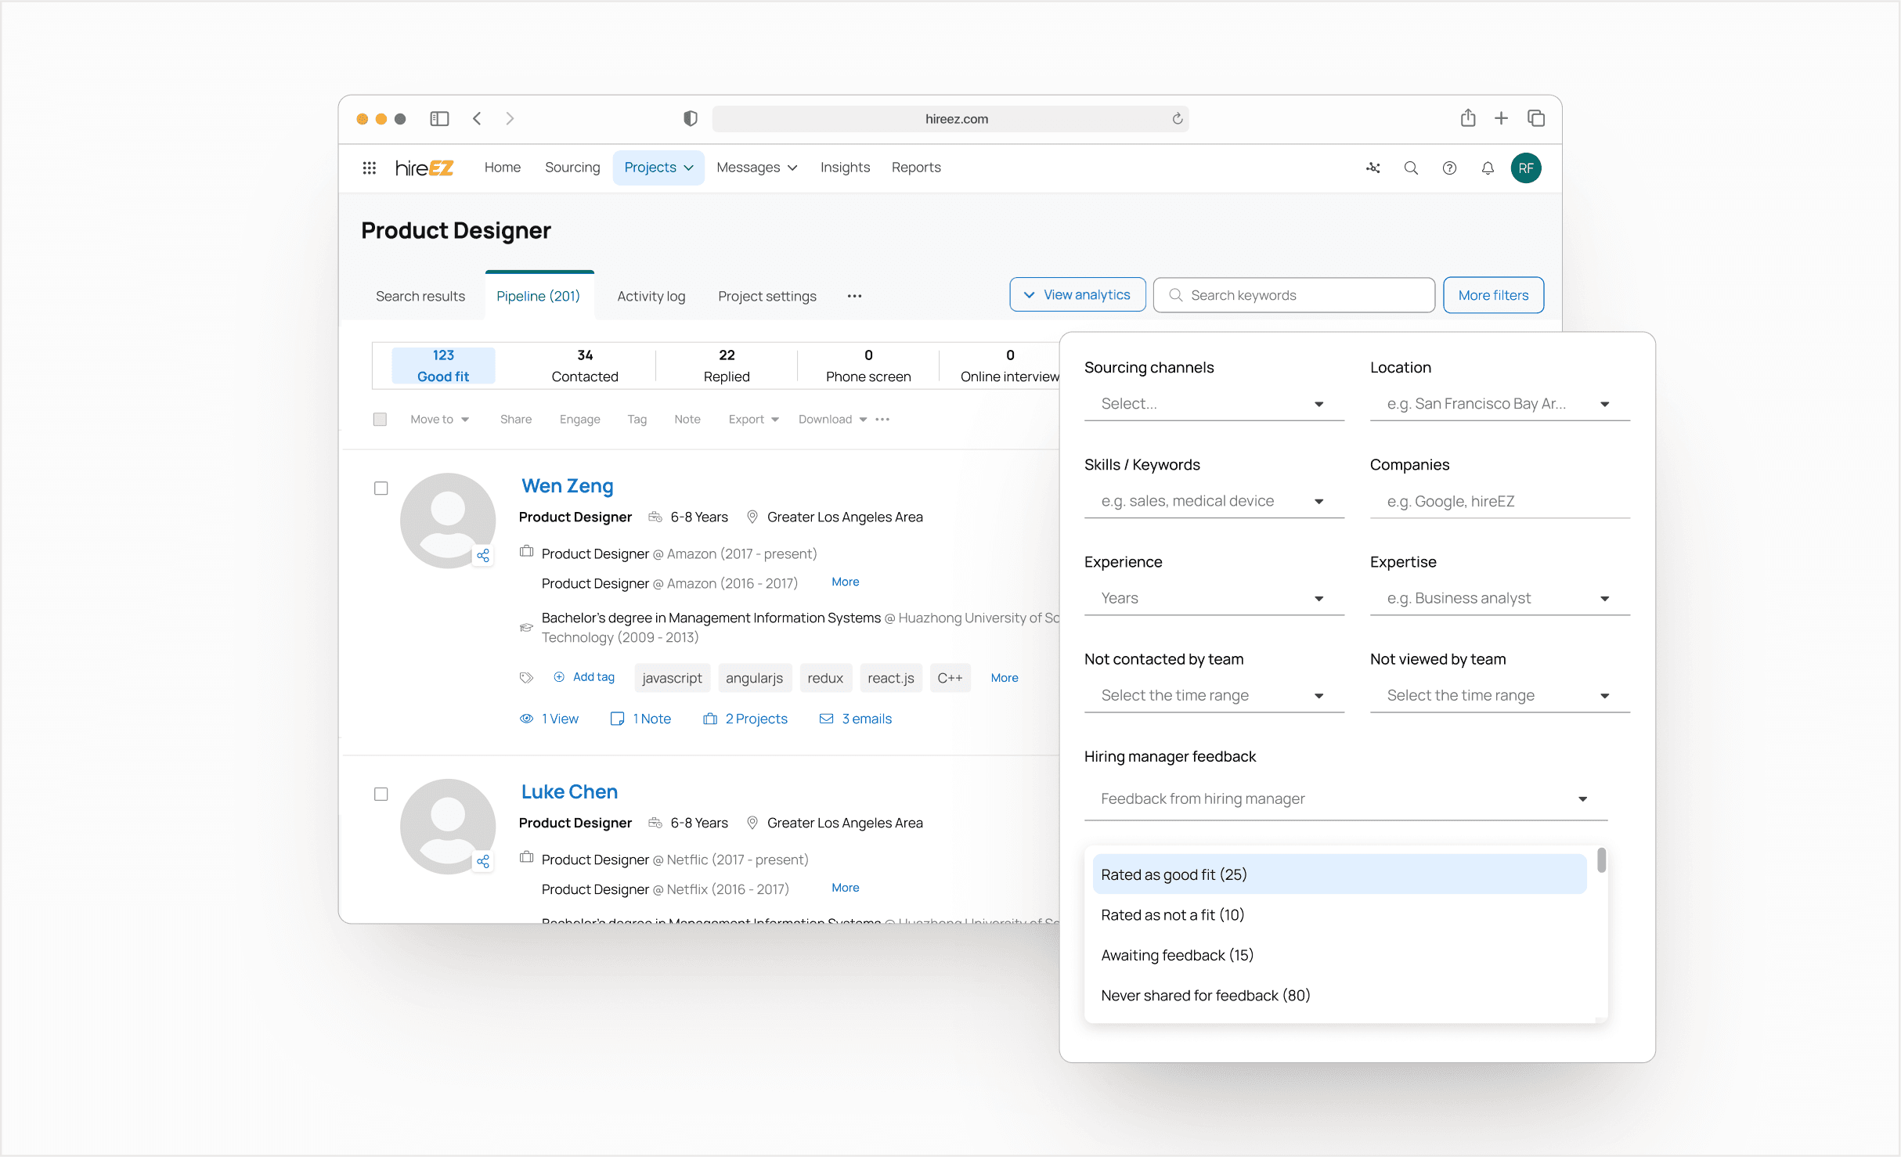1901x1157 pixels.
Task: Select Wen Zeng's candidate checkbox
Action: [x=381, y=488]
